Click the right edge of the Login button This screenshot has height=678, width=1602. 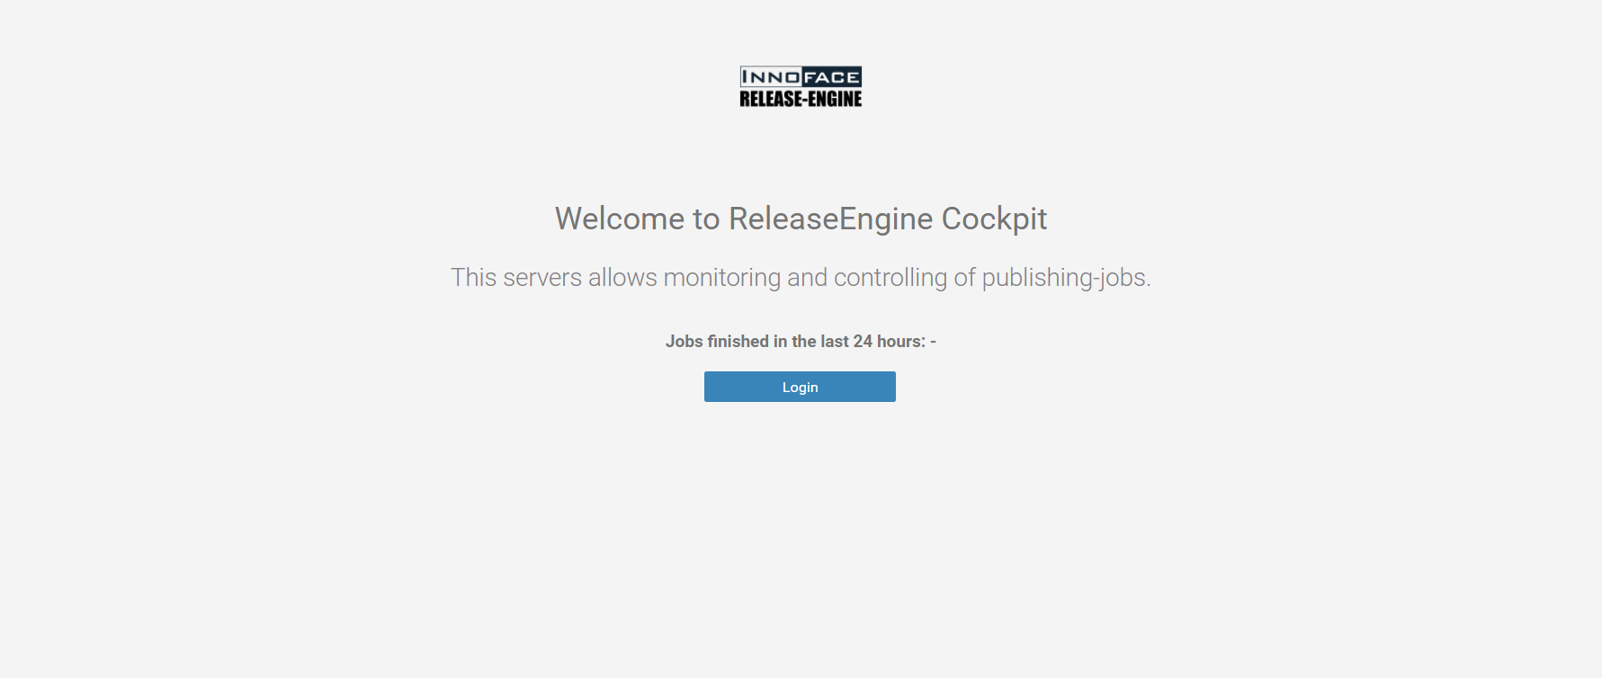887,387
